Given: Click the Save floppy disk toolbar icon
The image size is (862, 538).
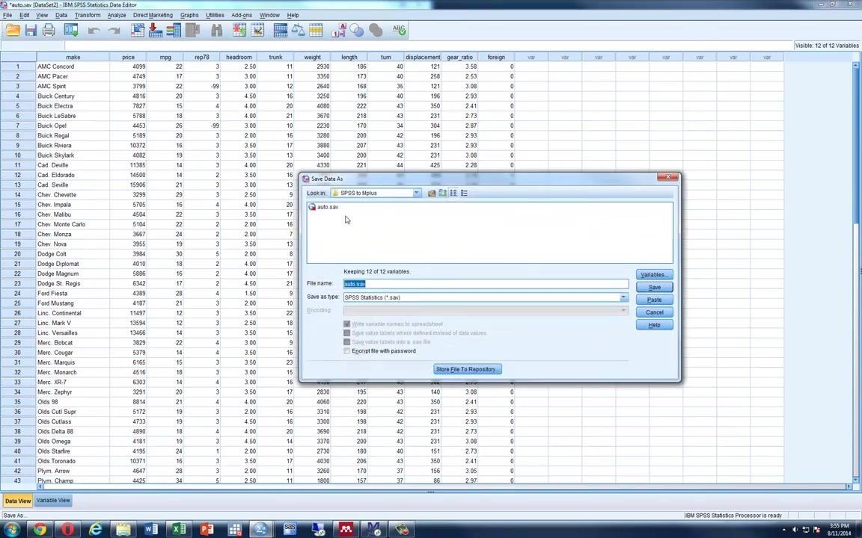Looking at the screenshot, I should [31, 30].
